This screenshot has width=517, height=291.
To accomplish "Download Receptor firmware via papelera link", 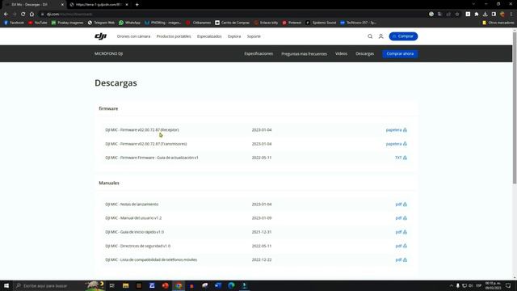I will point(397,130).
